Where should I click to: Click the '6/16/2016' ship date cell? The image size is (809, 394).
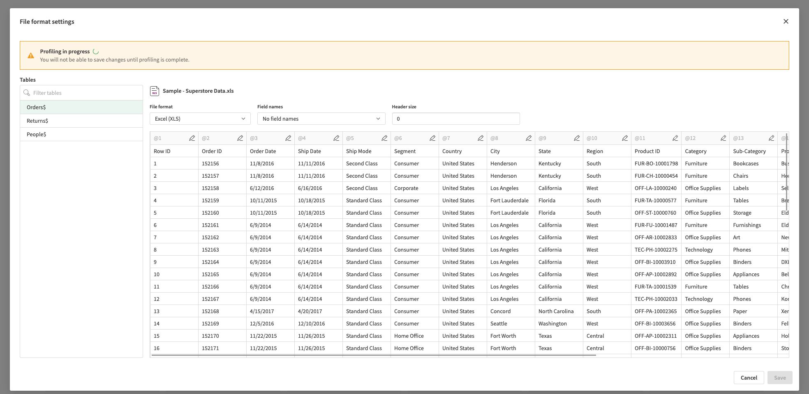(x=318, y=188)
